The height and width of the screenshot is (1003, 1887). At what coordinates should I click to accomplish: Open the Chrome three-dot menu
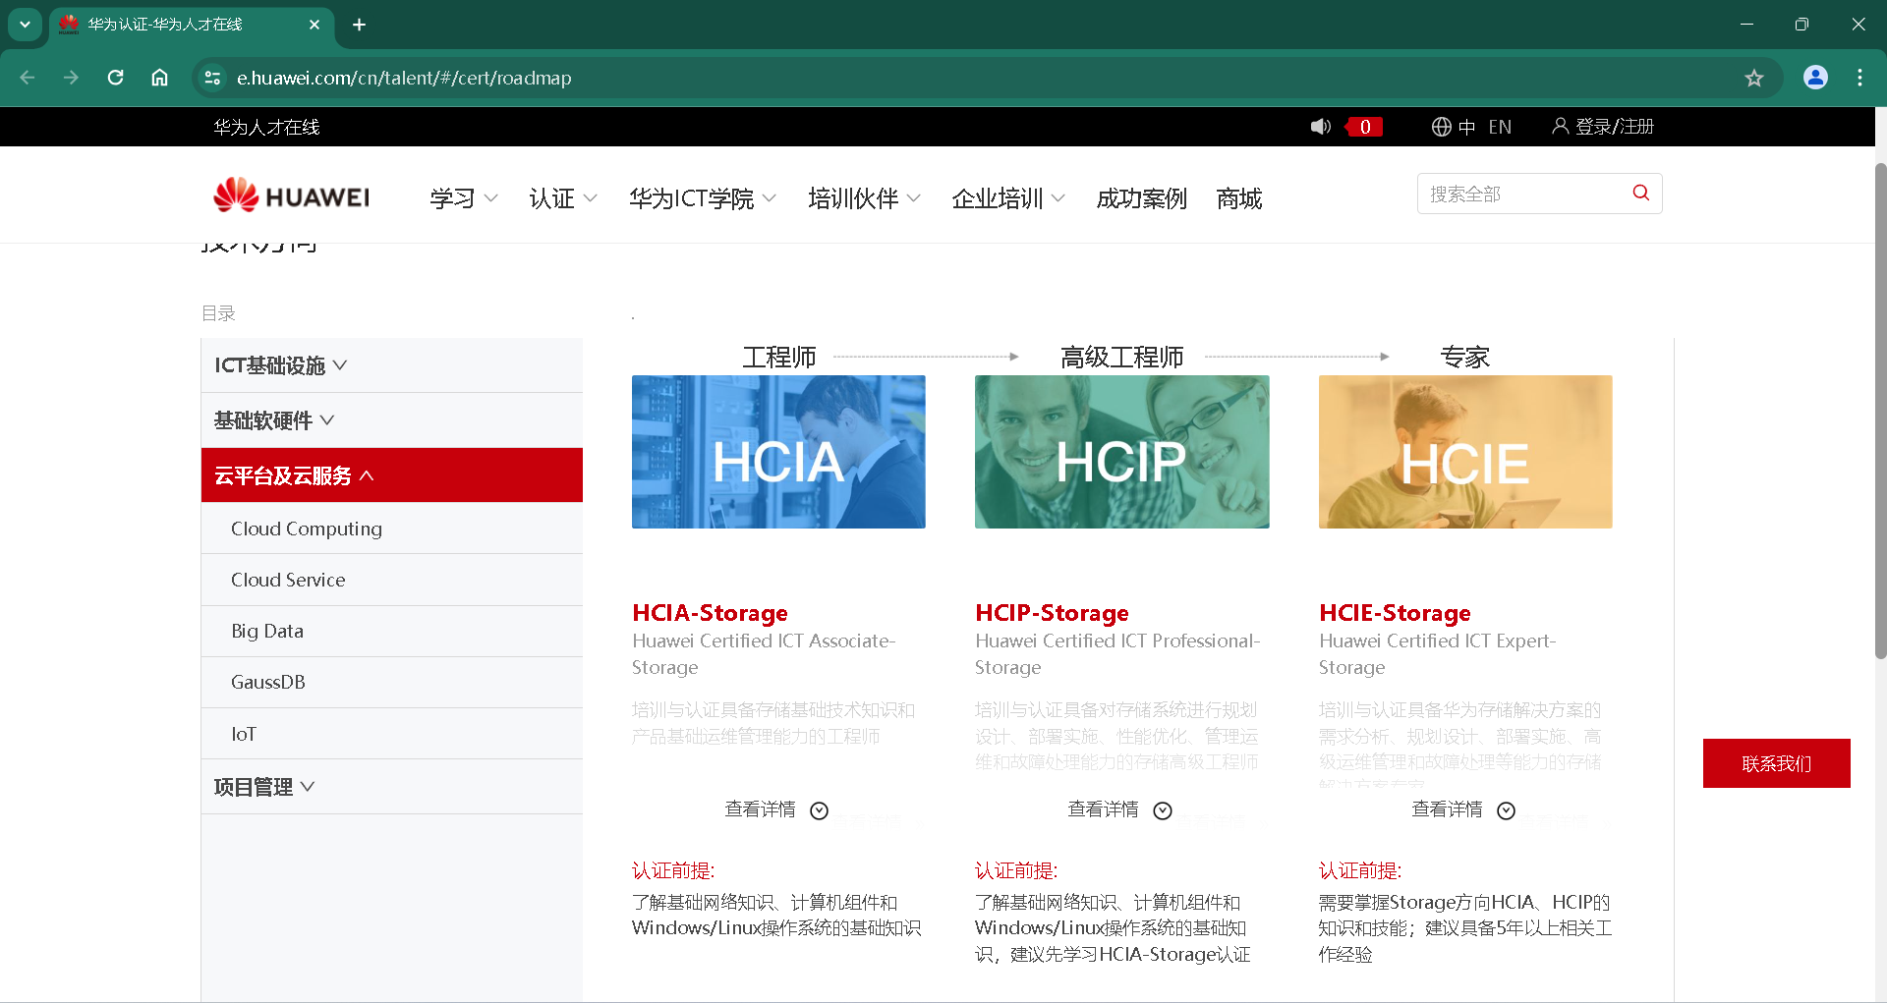pos(1859,78)
